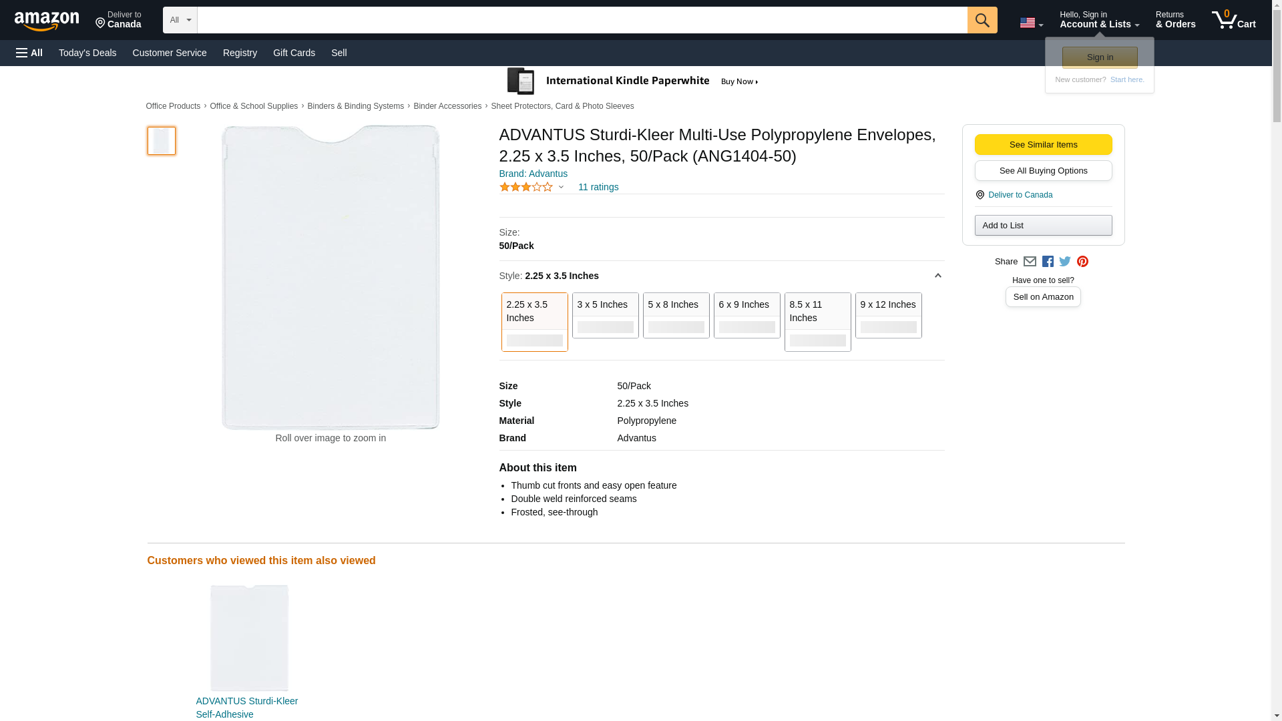Open Today's Deals from navigation bar
This screenshot has height=721, width=1282.
click(87, 53)
